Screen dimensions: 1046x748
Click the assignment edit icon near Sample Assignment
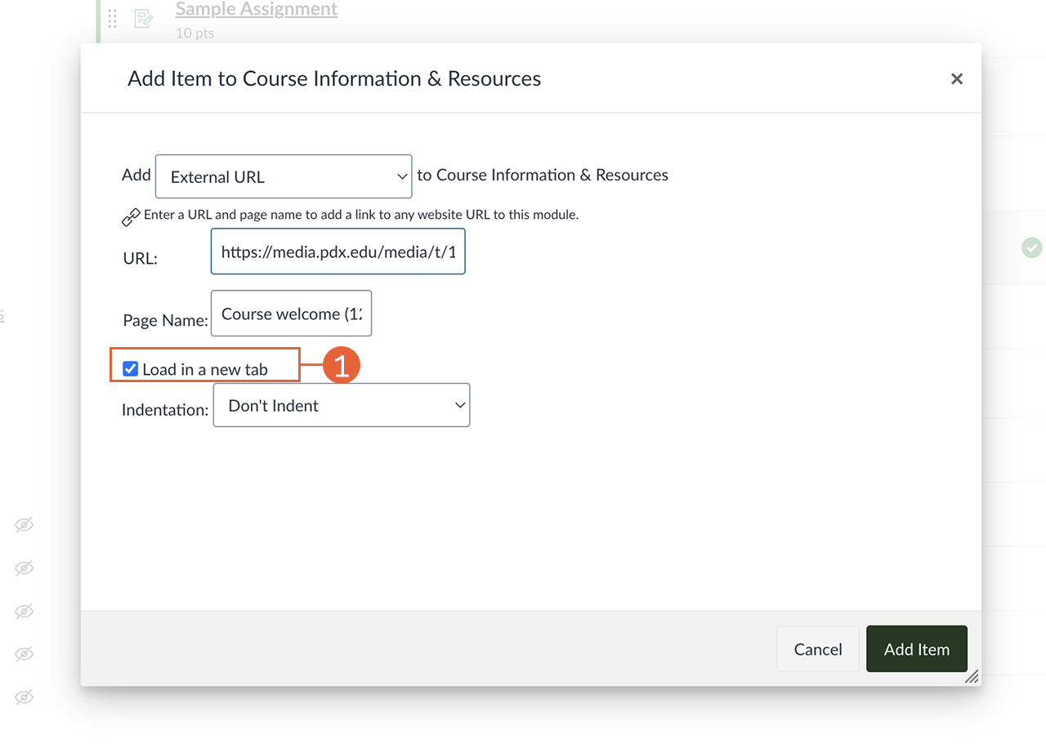pyautogui.click(x=143, y=18)
